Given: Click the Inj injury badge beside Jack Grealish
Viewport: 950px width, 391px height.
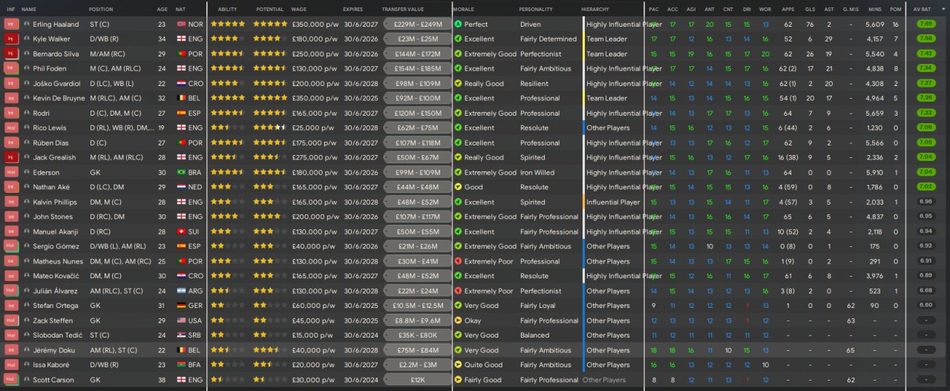Looking at the screenshot, I should click(x=10, y=157).
